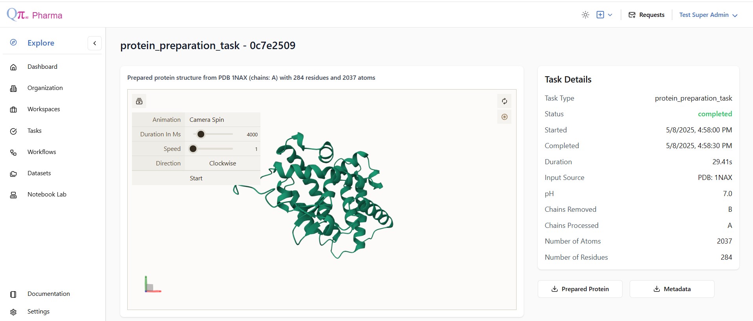Click the Workflows icon in the sidebar
The width and height of the screenshot is (753, 321).
coord(13,152)
